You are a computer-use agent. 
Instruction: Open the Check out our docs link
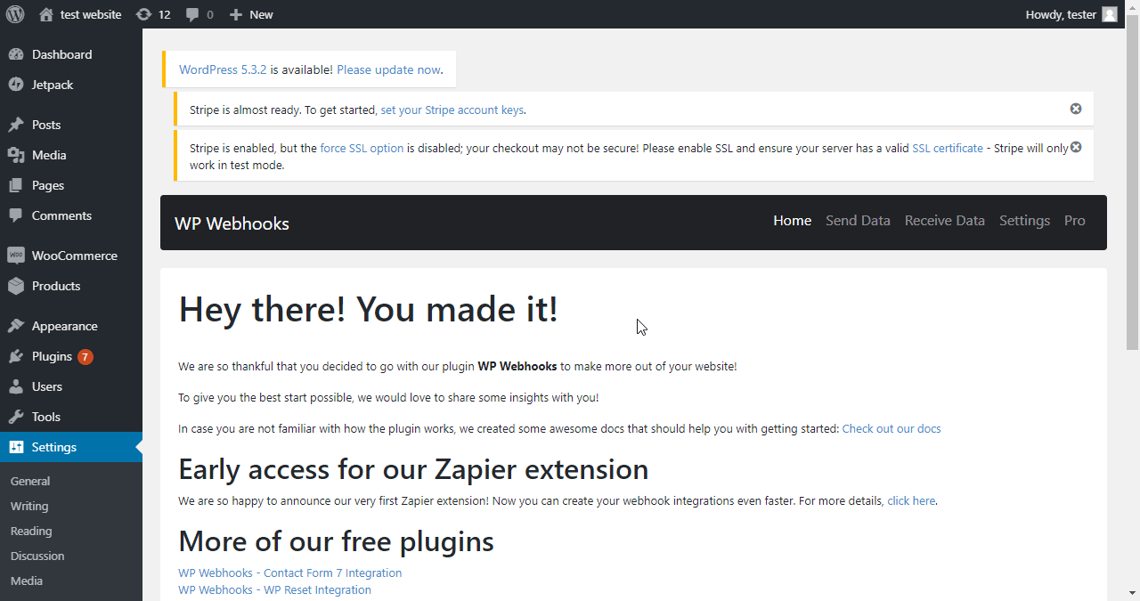click(892, 428)
